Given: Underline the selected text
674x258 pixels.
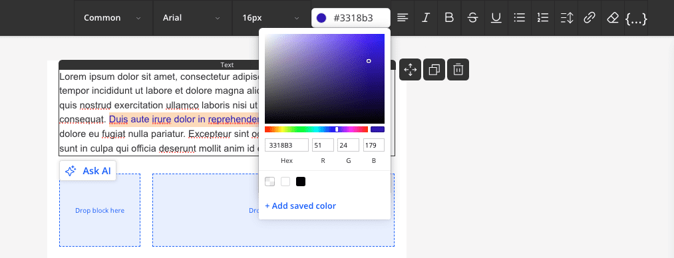Looking at the screenshot, I should (496, 17).
